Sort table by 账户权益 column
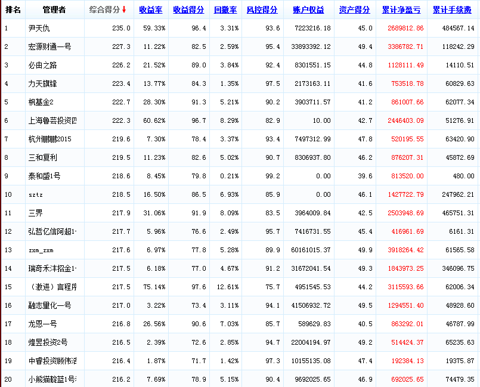This screenshot has width=480, height=387. 308,10
